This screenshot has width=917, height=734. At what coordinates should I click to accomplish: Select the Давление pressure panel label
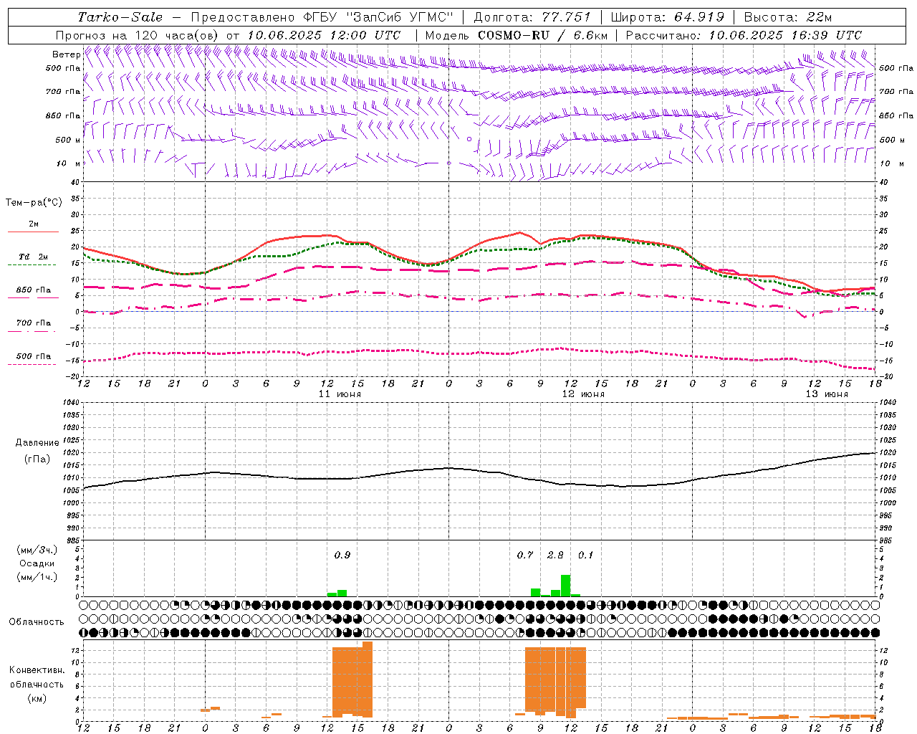coord(37,443)
